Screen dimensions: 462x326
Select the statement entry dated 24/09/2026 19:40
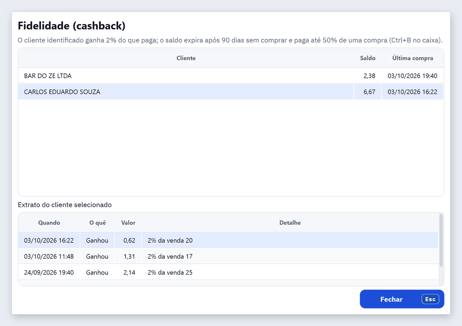click(x=228, y=273)
